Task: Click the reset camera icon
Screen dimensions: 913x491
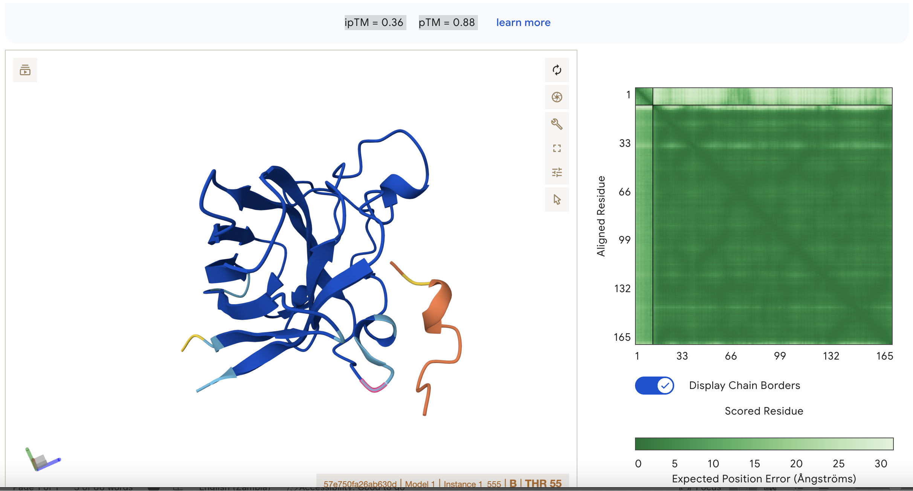Action: pos(557,70)
